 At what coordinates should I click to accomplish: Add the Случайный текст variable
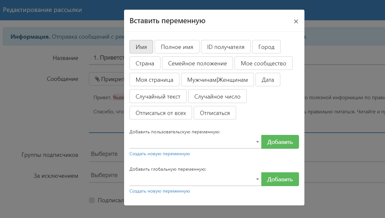pos(156,96)
